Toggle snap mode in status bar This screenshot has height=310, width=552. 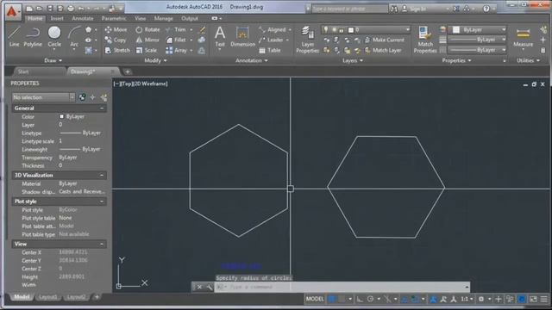[x=342, y=299]
